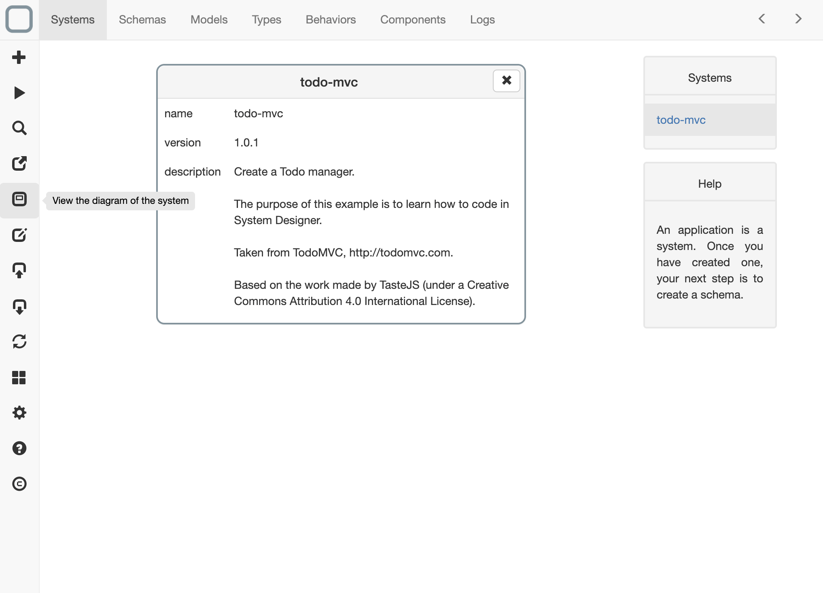Open the Logs tab
Screen dimensions: 823x593
coord(482,19)
